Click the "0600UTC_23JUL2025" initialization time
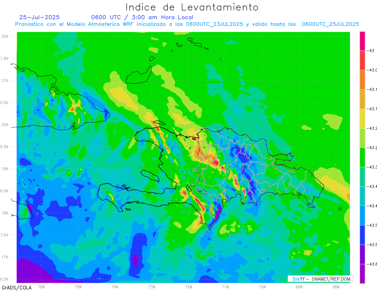377x291 pixels. coord(214,24)
